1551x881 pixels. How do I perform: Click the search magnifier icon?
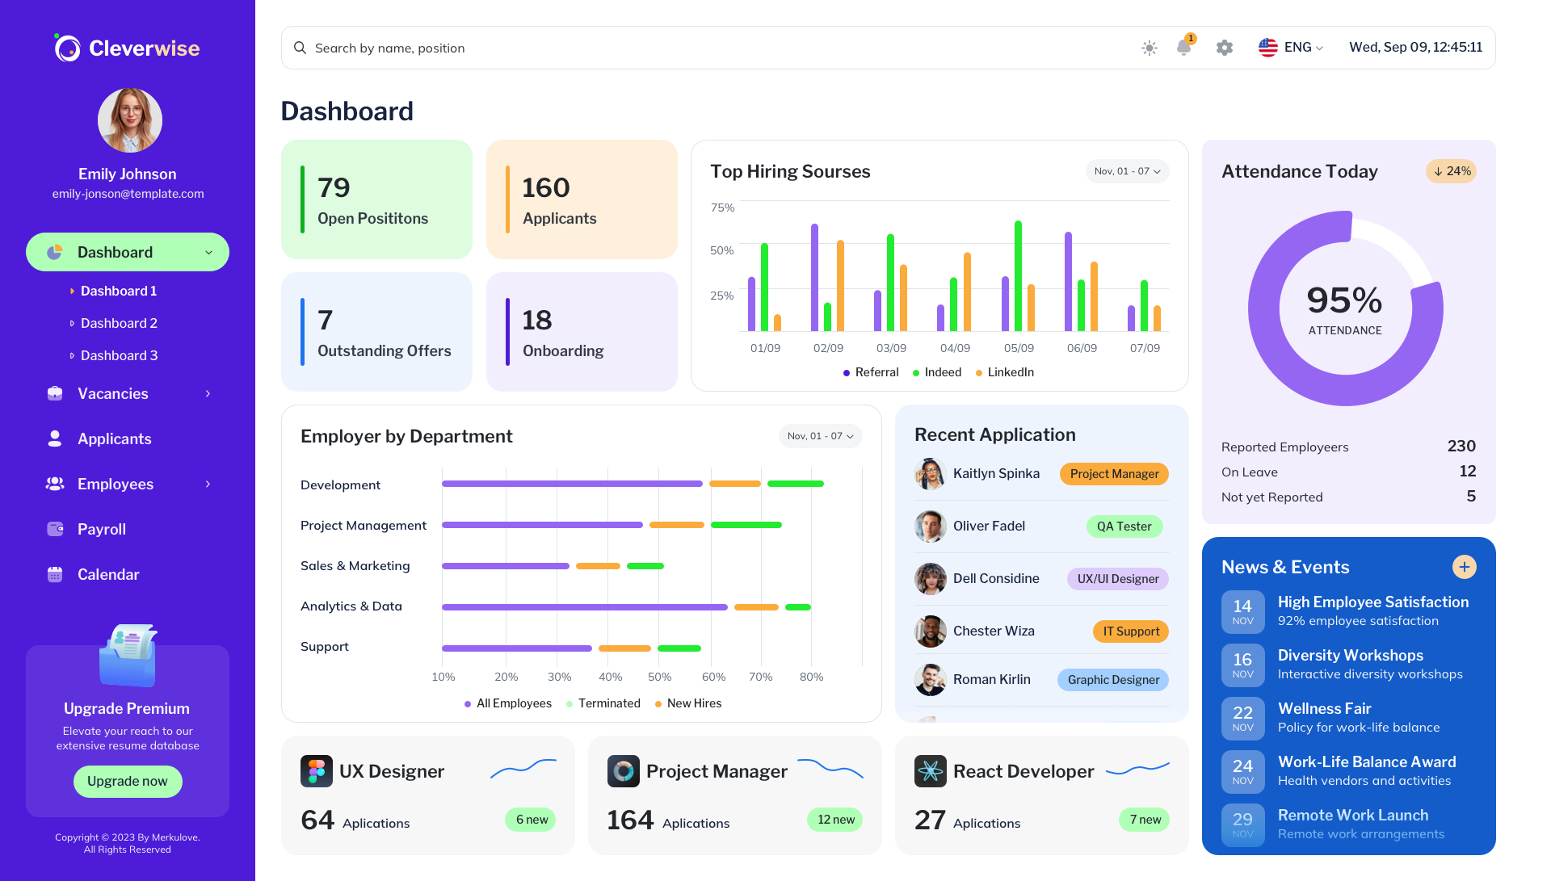300,48
